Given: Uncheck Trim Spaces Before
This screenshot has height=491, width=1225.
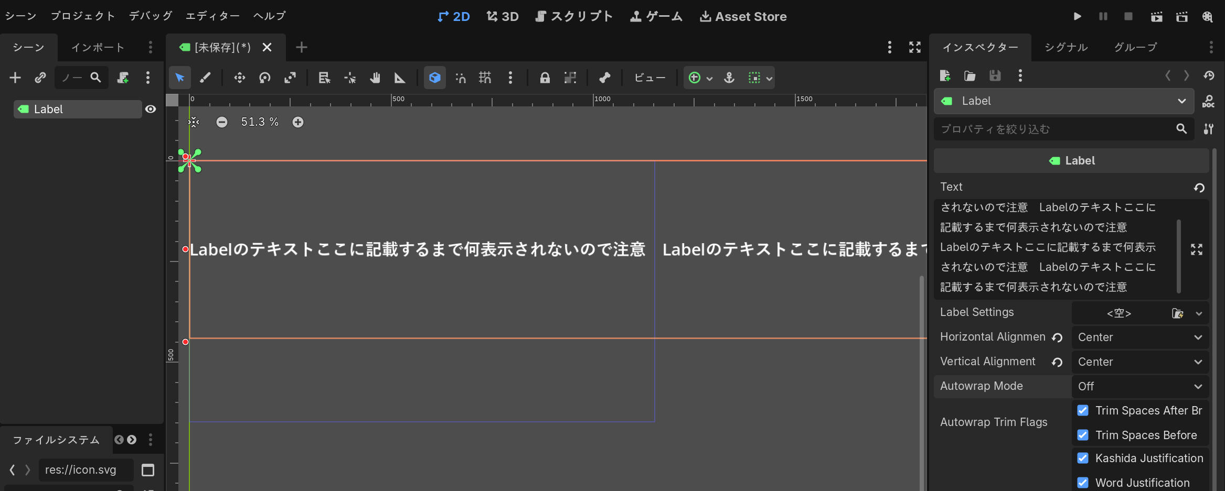Looking at the screenshot, I should (1083, 435).
